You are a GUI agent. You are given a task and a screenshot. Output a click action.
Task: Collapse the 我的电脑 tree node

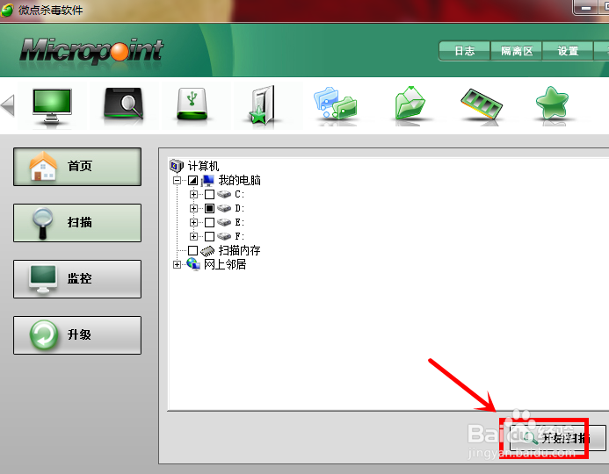point(177,180)
